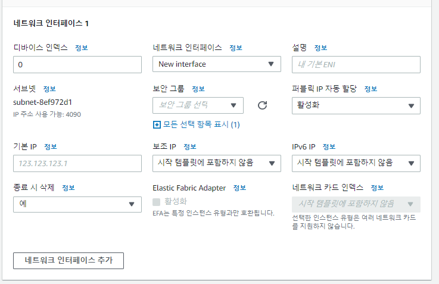Open 정보 link next to Elastic Fabric Adapter
Viewport: 439px width, 284px height.
(x=239, y=188)
